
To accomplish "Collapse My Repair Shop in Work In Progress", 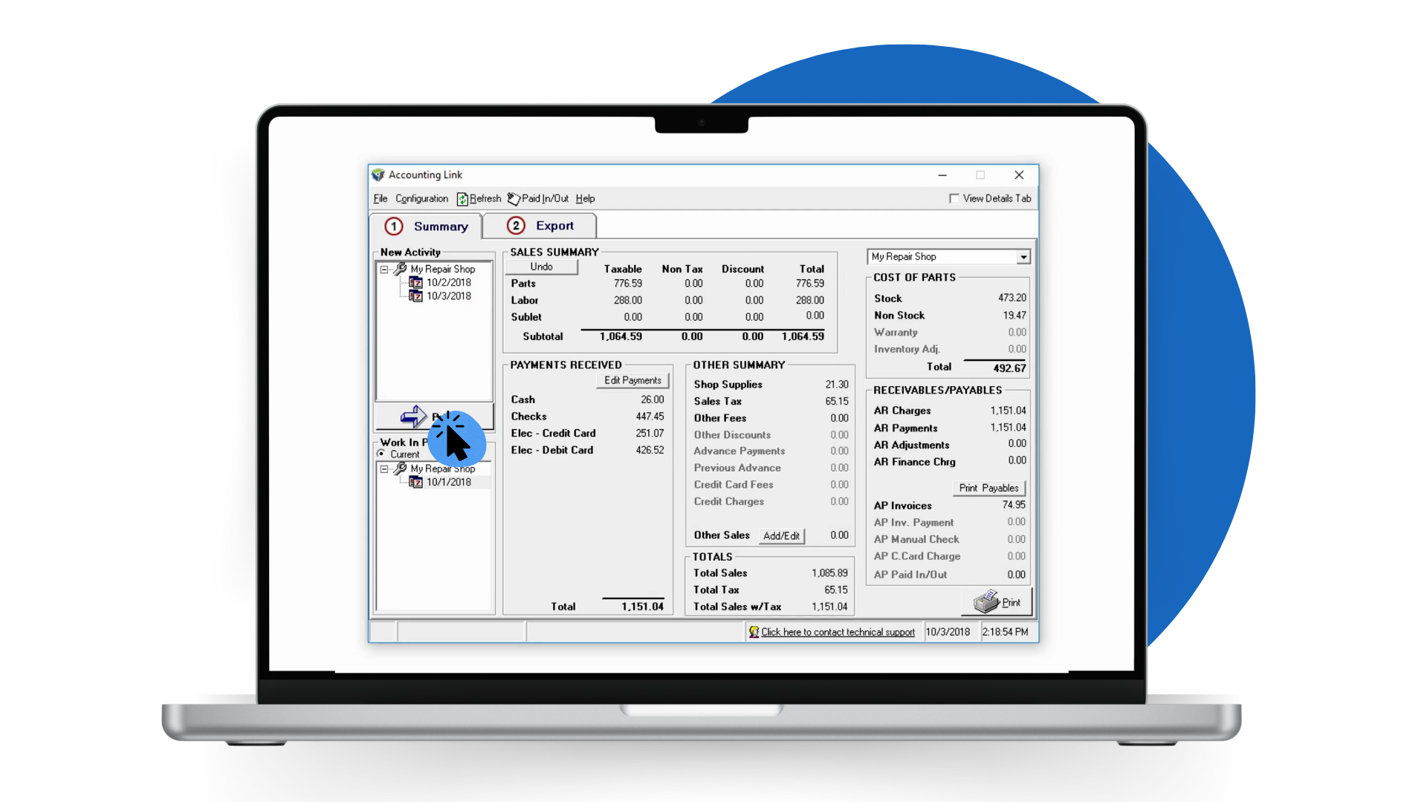I will (x=384, y=469).
